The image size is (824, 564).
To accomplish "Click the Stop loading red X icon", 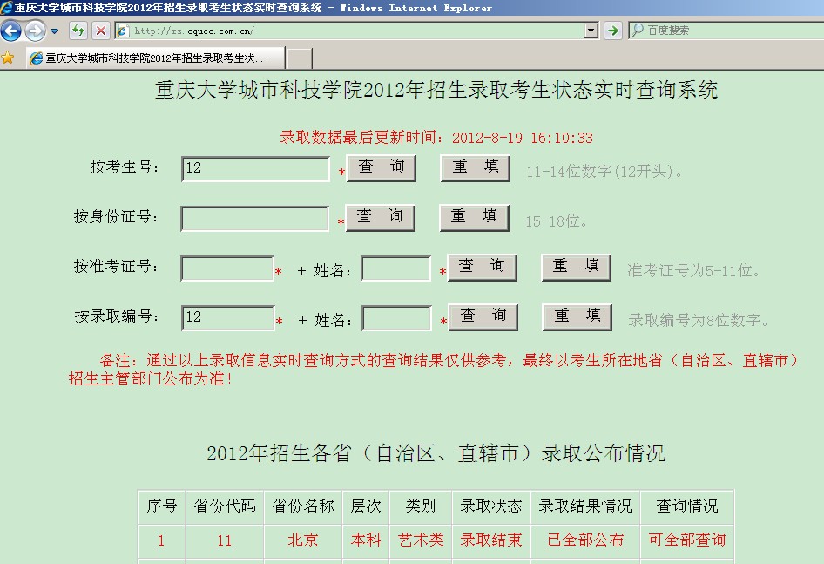I will [101, 31].
